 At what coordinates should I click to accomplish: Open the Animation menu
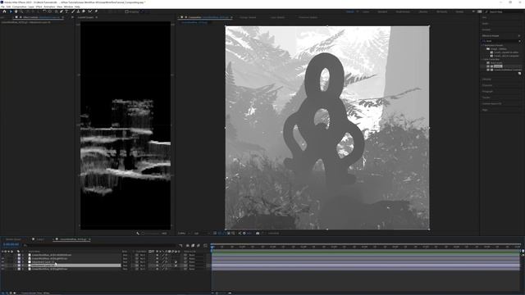click(49, 7)
